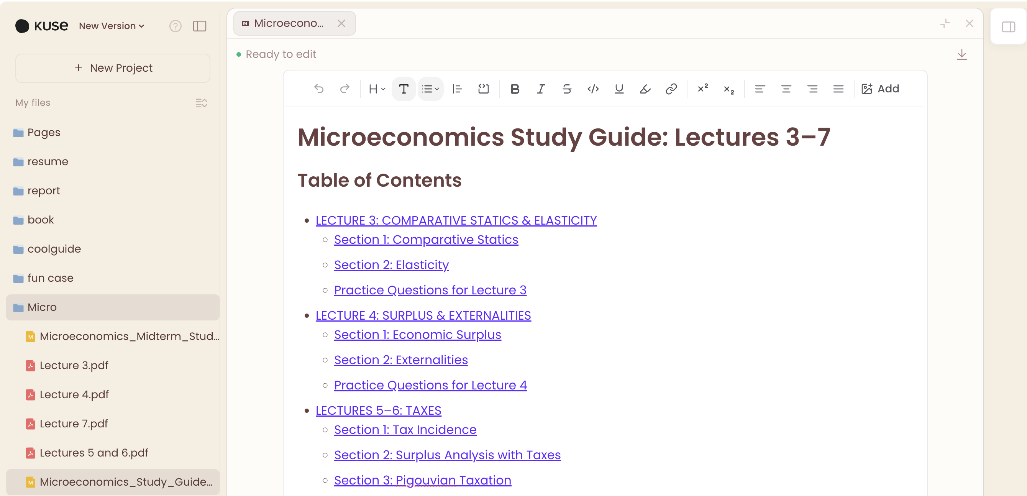
Task: Apply italic formatting
Action: (x=541, y=89)
